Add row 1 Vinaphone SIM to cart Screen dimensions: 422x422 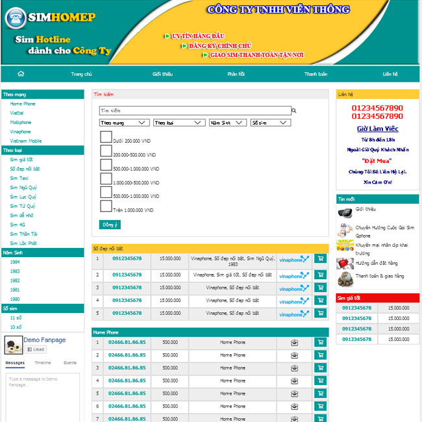pyautogui.click(x=320, y=258)
